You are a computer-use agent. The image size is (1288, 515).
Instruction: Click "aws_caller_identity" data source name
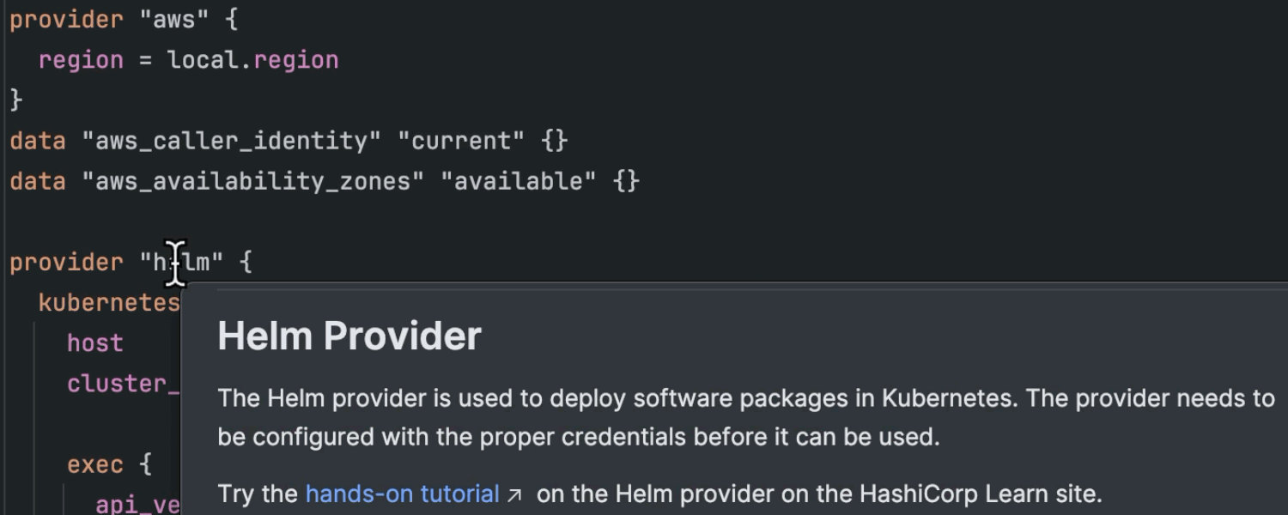231,141
